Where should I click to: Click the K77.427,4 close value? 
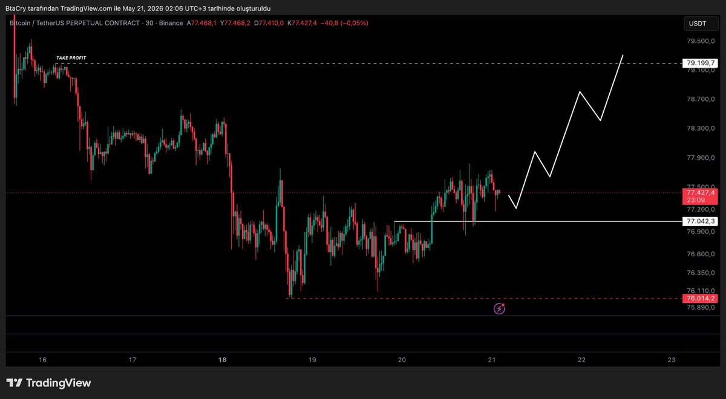(x=302, y=23)
